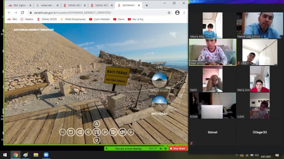
Task: Open the BATI TERAS panorama thumbnail
Action: click(159, 103)
